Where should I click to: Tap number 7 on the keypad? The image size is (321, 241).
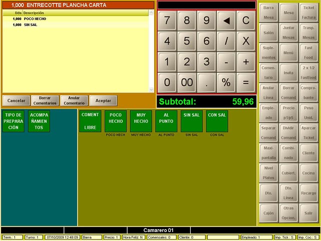pos(167,21)
